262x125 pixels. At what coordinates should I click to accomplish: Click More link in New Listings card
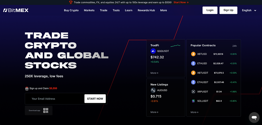click(154, 112)
